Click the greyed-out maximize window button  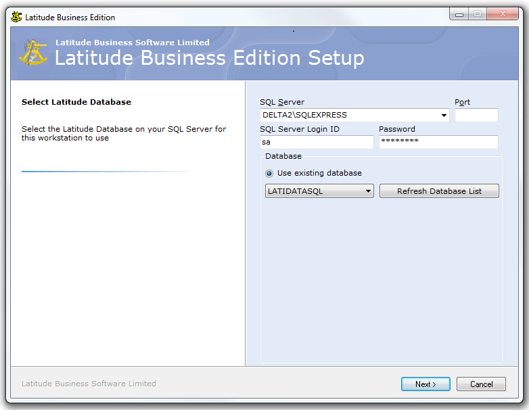[478, 14]
